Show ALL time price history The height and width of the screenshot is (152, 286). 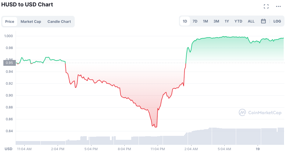251,21
